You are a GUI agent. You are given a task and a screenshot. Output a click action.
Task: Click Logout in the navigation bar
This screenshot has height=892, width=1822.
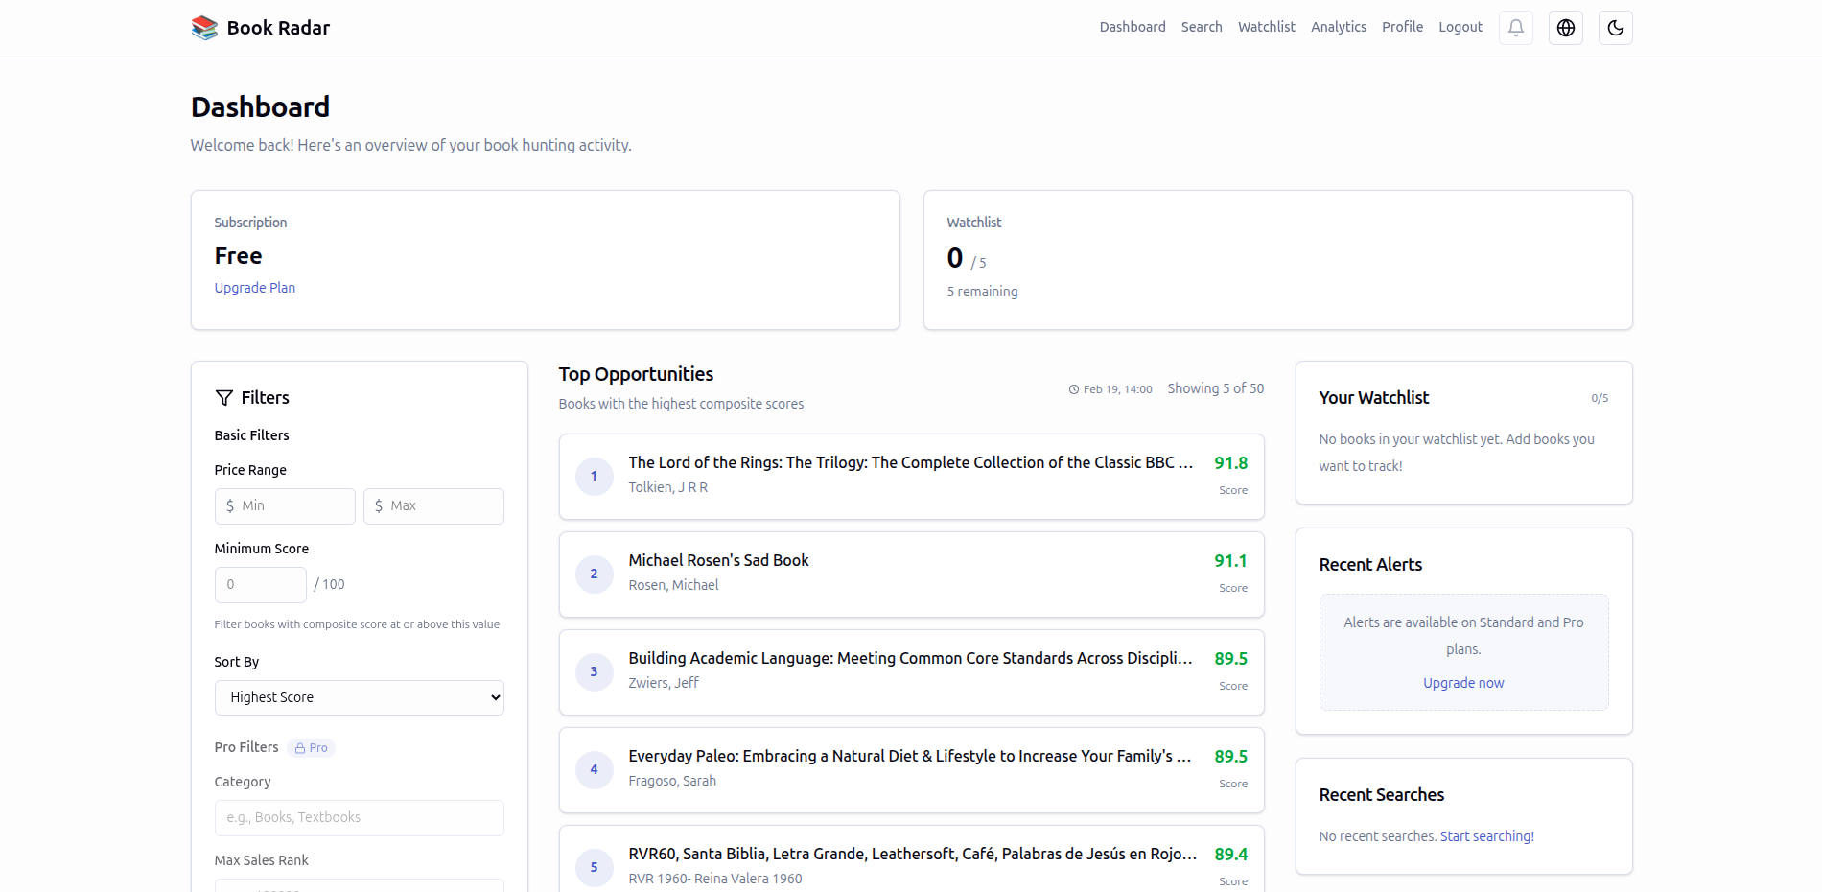coord(1460,27)
